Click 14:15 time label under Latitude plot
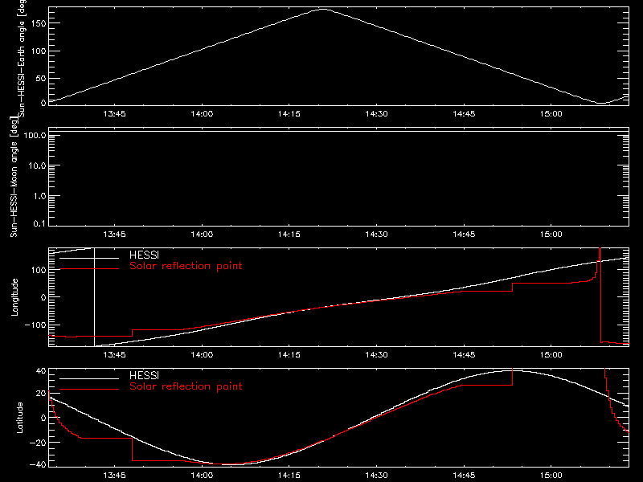 point(289,476)
